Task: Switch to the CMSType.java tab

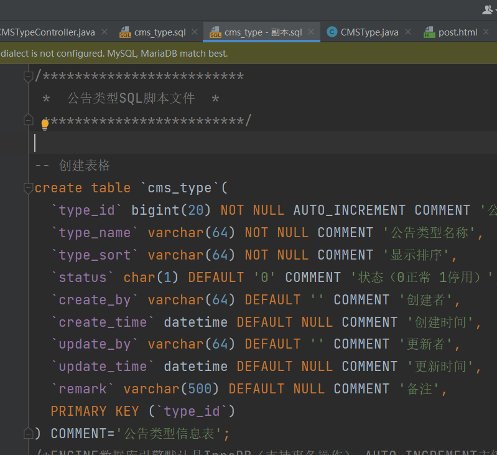Action: (369, 32)
